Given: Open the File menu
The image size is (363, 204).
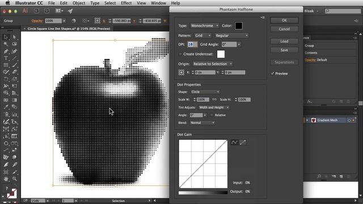Looking at the screenshot, I should (x=52, y=3).
